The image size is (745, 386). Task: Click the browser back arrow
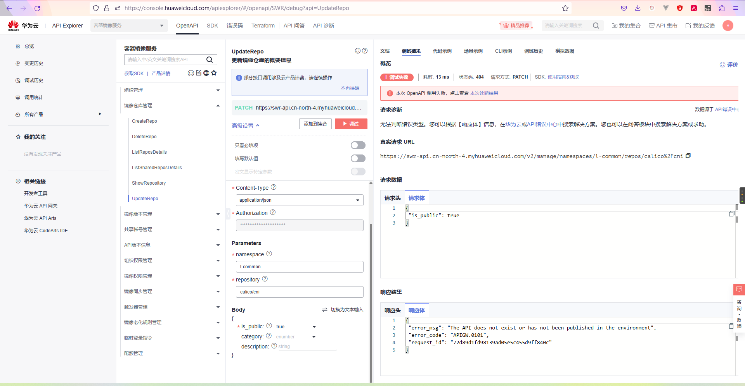pos(9,8)
